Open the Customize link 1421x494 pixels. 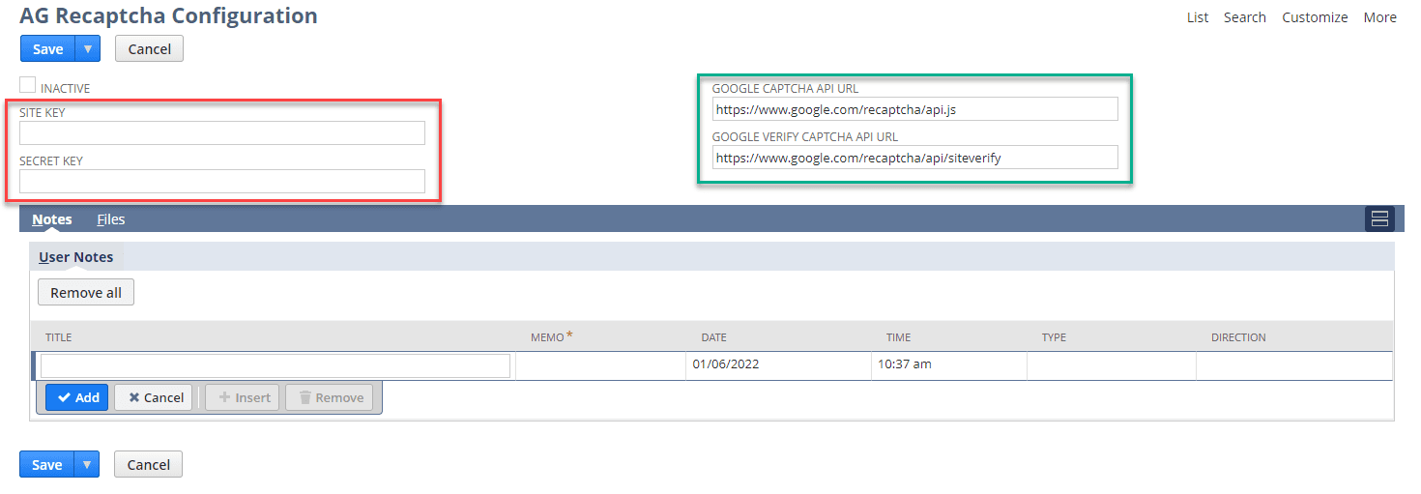(1315, 17)
